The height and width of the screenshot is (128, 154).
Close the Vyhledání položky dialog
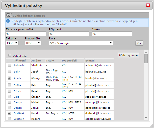pos(148,5)
